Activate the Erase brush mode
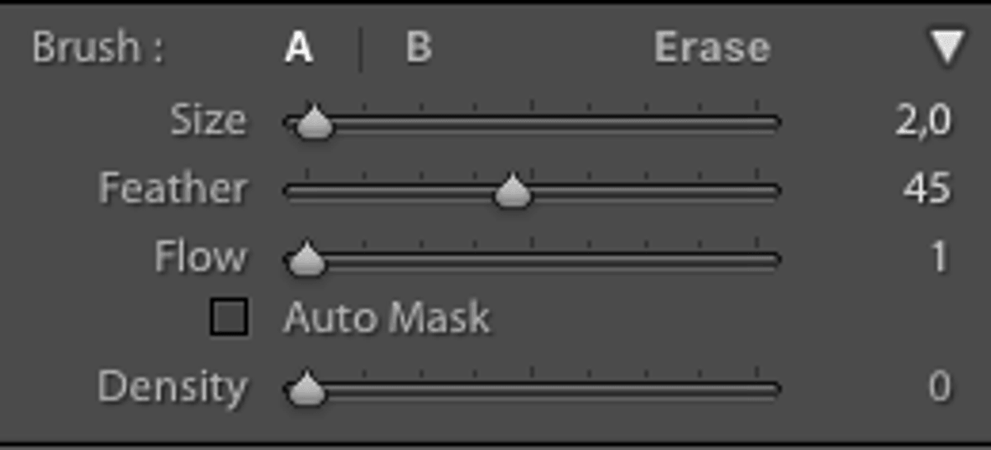991x450 pixels. (x=712, y=48)
